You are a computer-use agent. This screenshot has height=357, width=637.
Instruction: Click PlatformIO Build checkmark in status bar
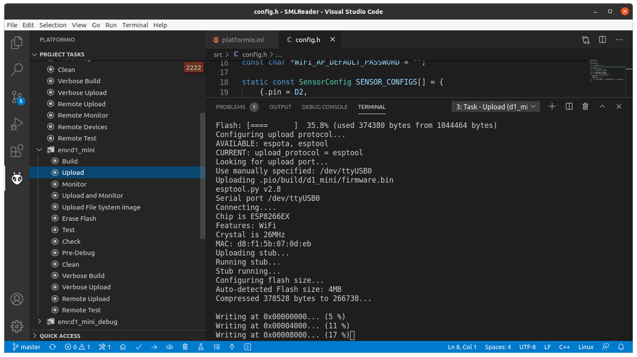pos(139,347)
